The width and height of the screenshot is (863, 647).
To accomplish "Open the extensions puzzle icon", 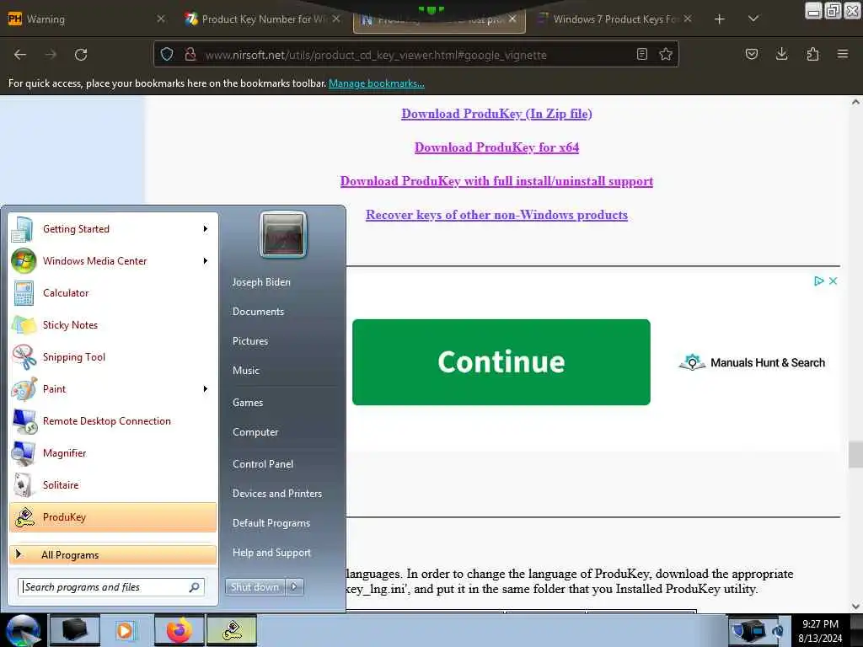I will (812, 54).
